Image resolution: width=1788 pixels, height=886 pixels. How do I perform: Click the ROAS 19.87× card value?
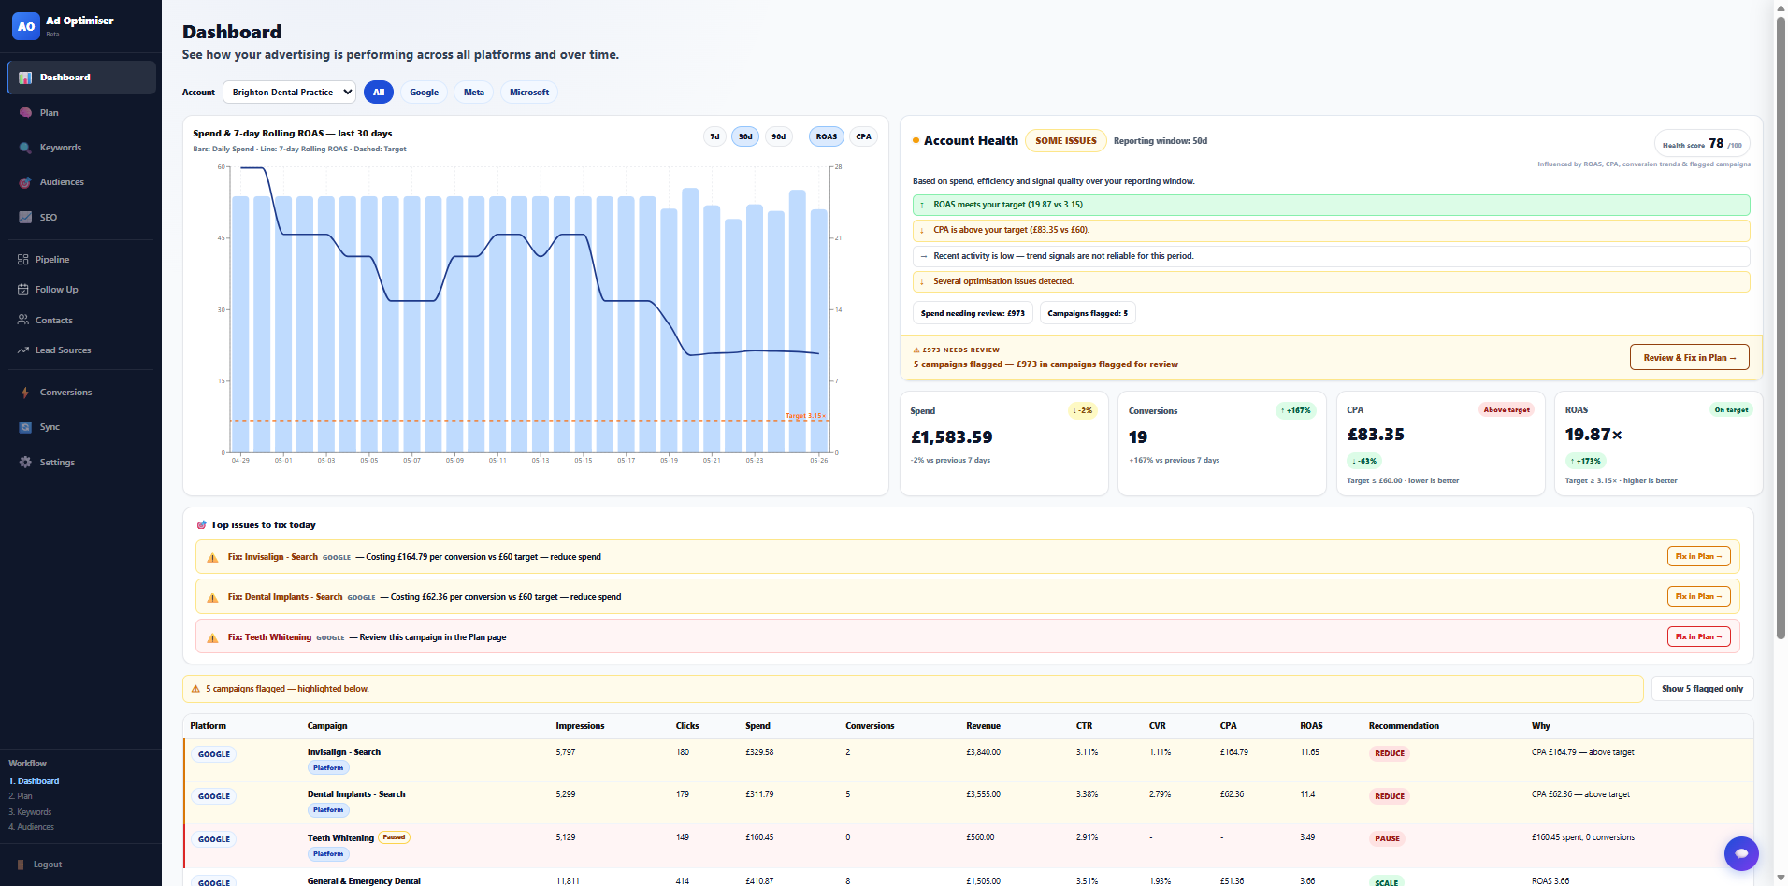click(x=1593, y=435)
